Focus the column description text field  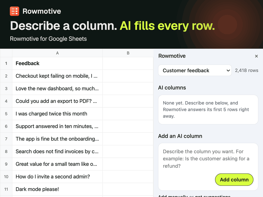(x=208, y=159)
